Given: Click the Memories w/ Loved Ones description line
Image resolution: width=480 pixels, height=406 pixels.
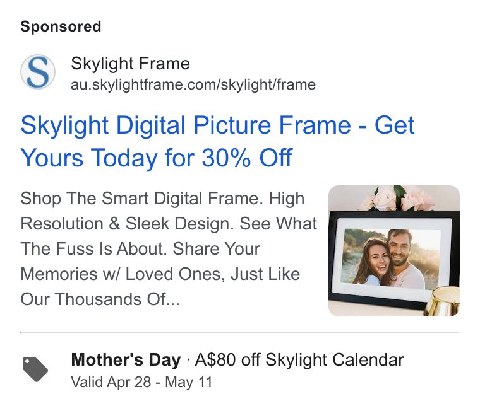Looking at the screenshot, I should 160,274.
